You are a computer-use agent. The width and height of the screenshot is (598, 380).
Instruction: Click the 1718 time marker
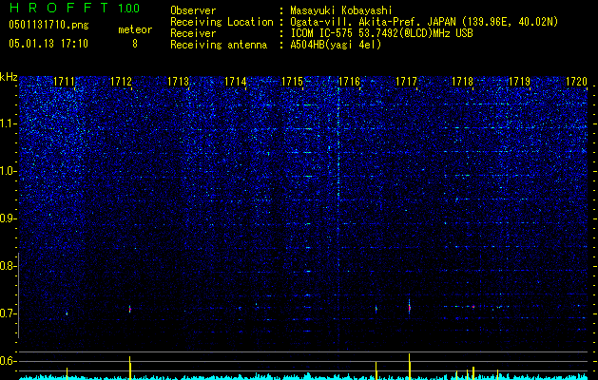pos(463,82)
